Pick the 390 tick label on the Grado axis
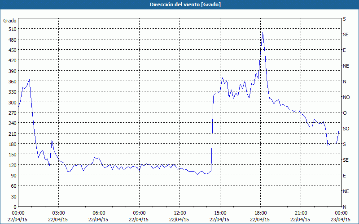359x224 pixels. pyautogui.click(x=13, y=71)
